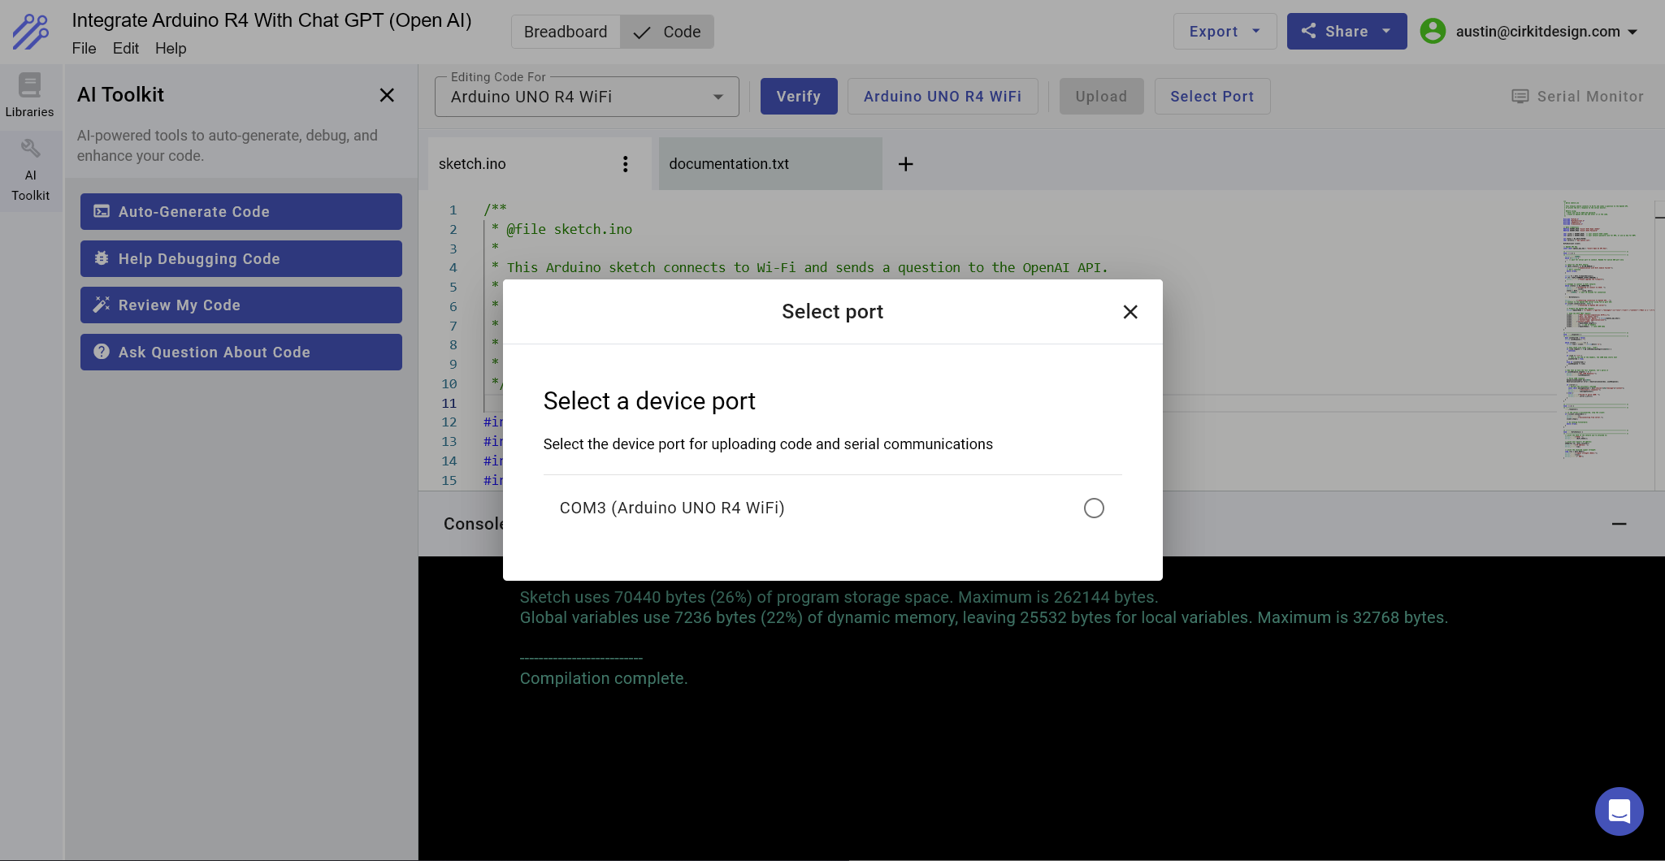This screenshot has width=1665, height=861.
Task: Click the Verify button
Action: click(798, 96)
